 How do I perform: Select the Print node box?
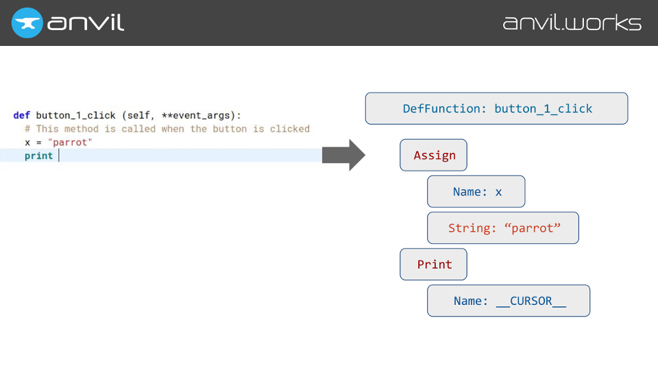coord(433,264)
